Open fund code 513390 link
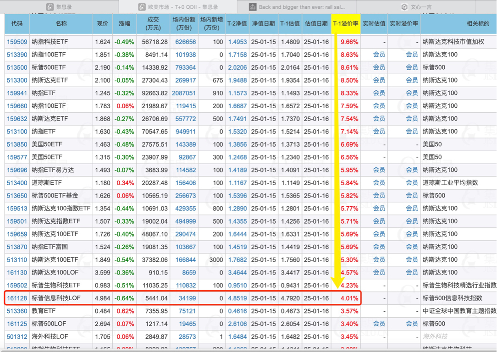The width and height of the screenshot is (497, 352). click(17, 55)
